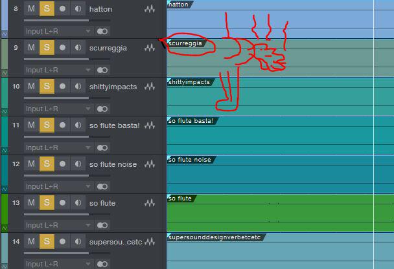Click the hatton track volume fader
This screenshot has width=394, height=269.
[67, 20]
